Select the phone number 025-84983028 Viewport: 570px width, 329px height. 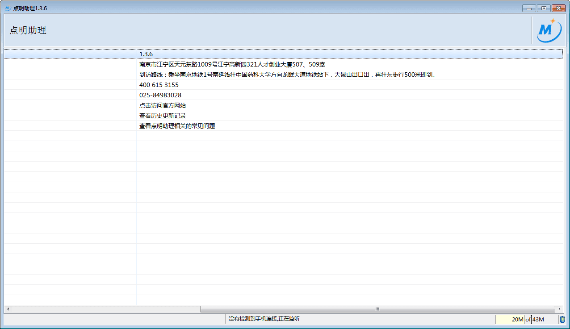[160, 95]
